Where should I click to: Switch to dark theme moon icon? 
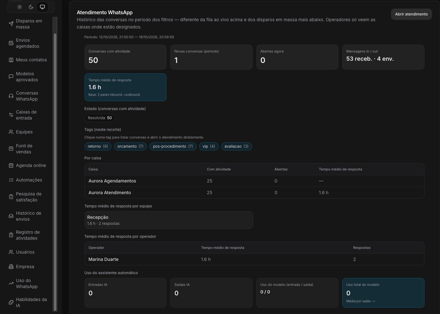tap(31, 7)
